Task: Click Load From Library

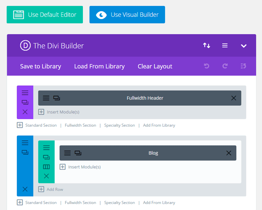Action: pyautogui.click(x=100, y=66)
